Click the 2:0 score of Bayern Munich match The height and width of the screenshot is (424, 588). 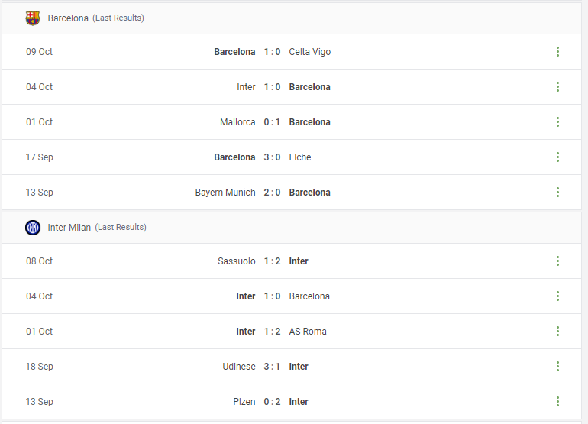[272, 193]
